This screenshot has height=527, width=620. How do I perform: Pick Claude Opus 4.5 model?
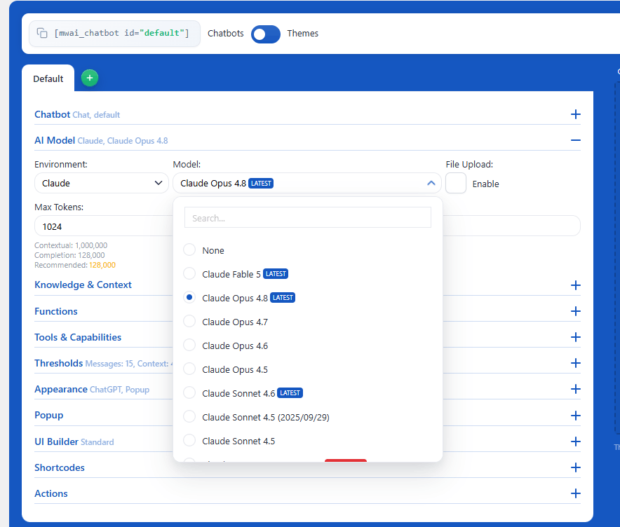[x=226, y=369]
